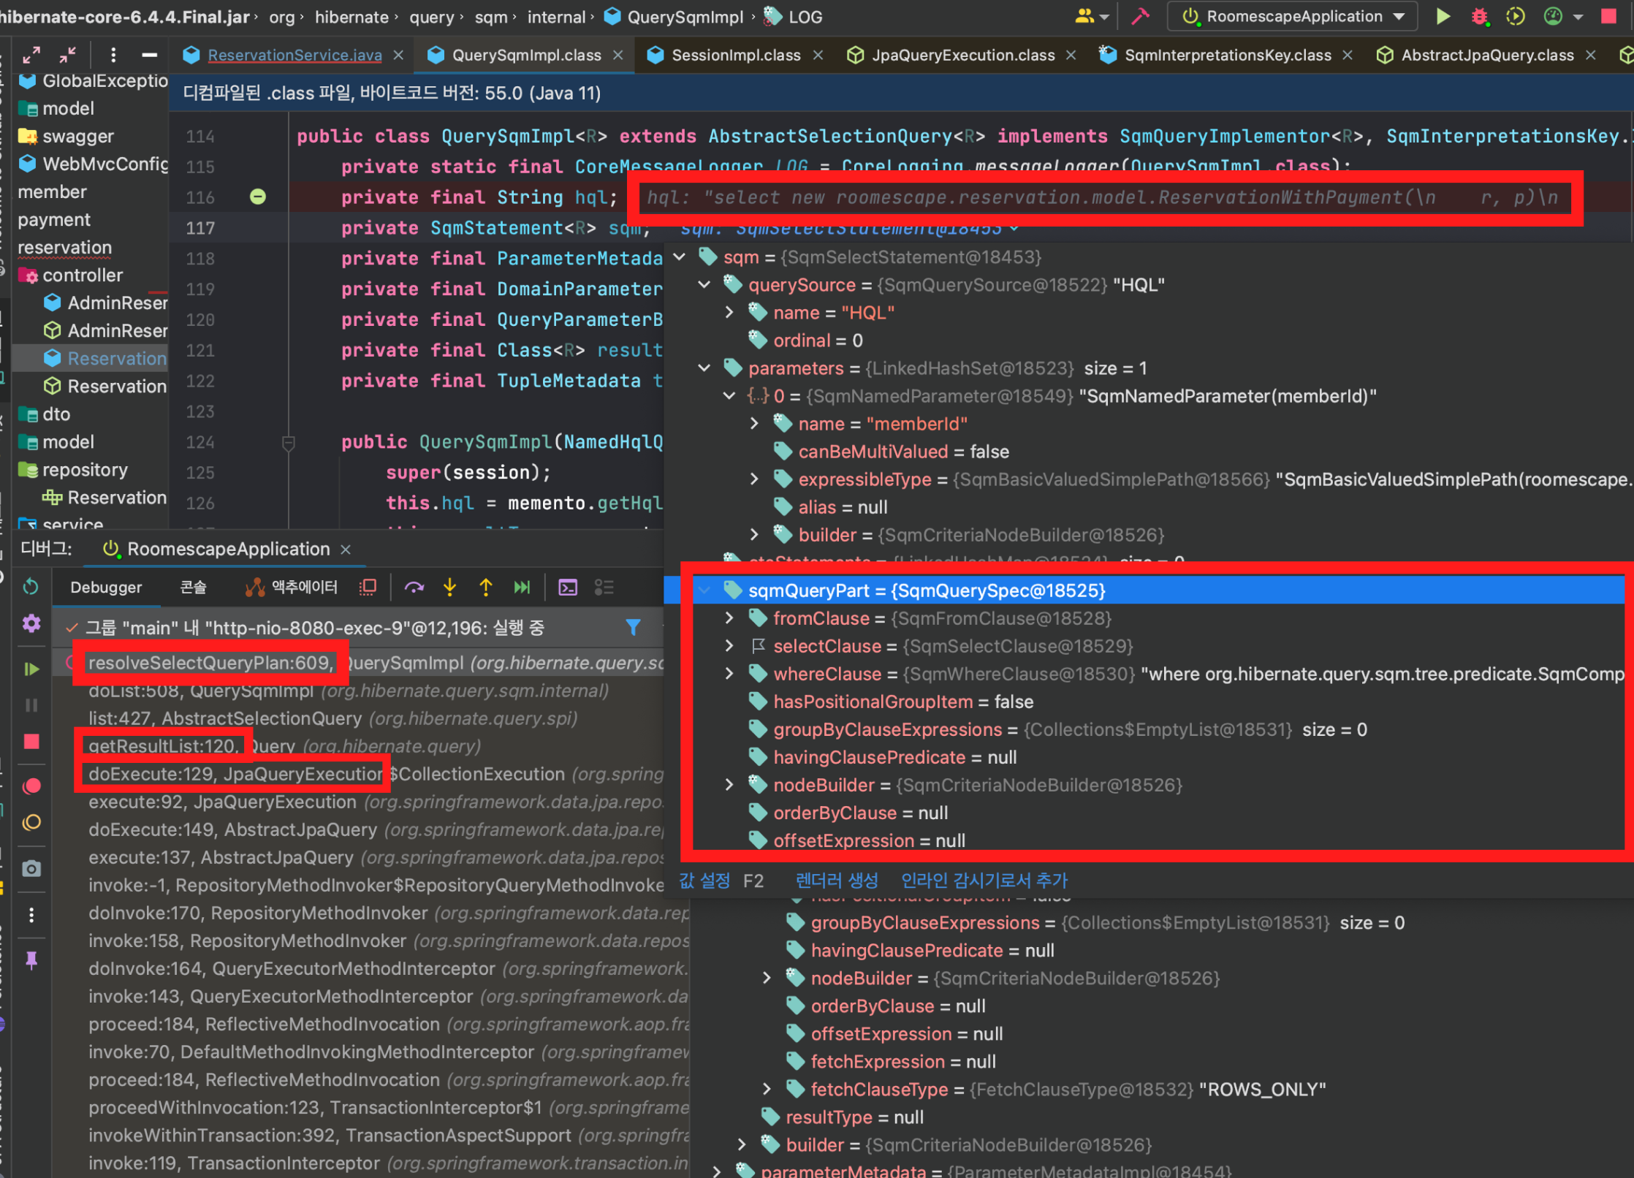Collapse the querySource tree node

(x=704, y=285)
